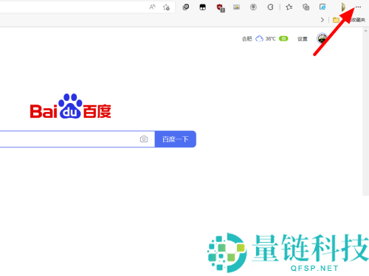Open the Tampermonkey extension icon

coord(203,7)
